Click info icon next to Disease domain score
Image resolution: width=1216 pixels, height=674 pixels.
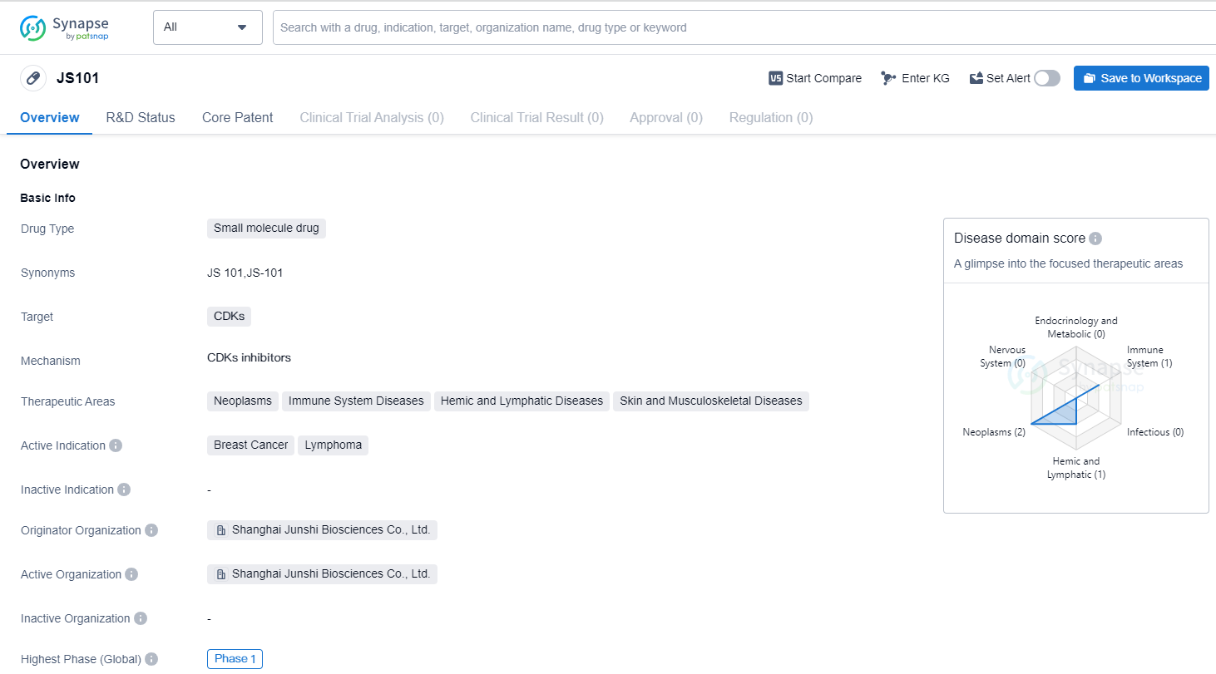click(1095, 239)
